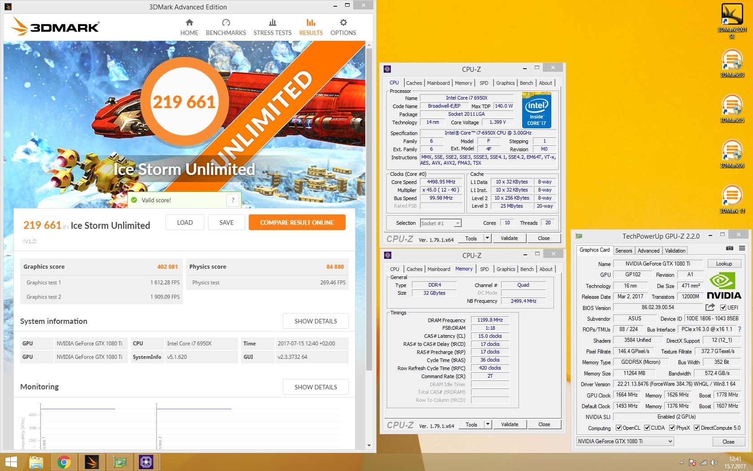Image resolution: width=753 pixels, height=471 pixels.
Task: Open the Windows Start button
Action: pyautogui.click(x=11, y=462)
